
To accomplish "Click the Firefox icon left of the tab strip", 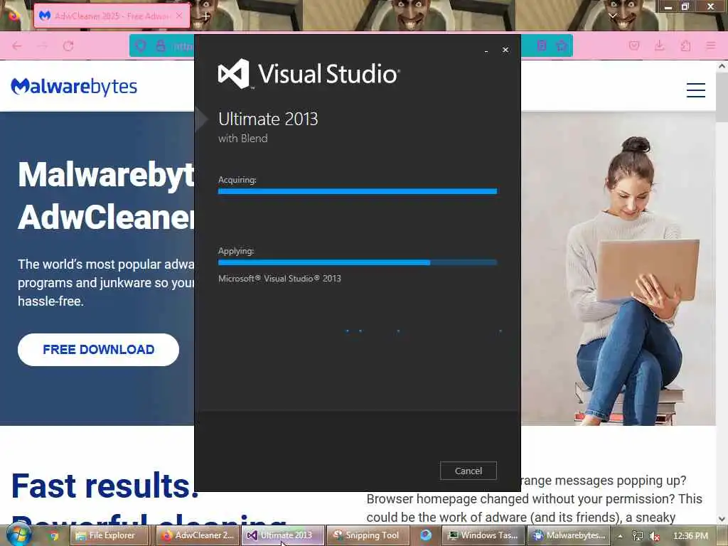I will pos(14,16).
